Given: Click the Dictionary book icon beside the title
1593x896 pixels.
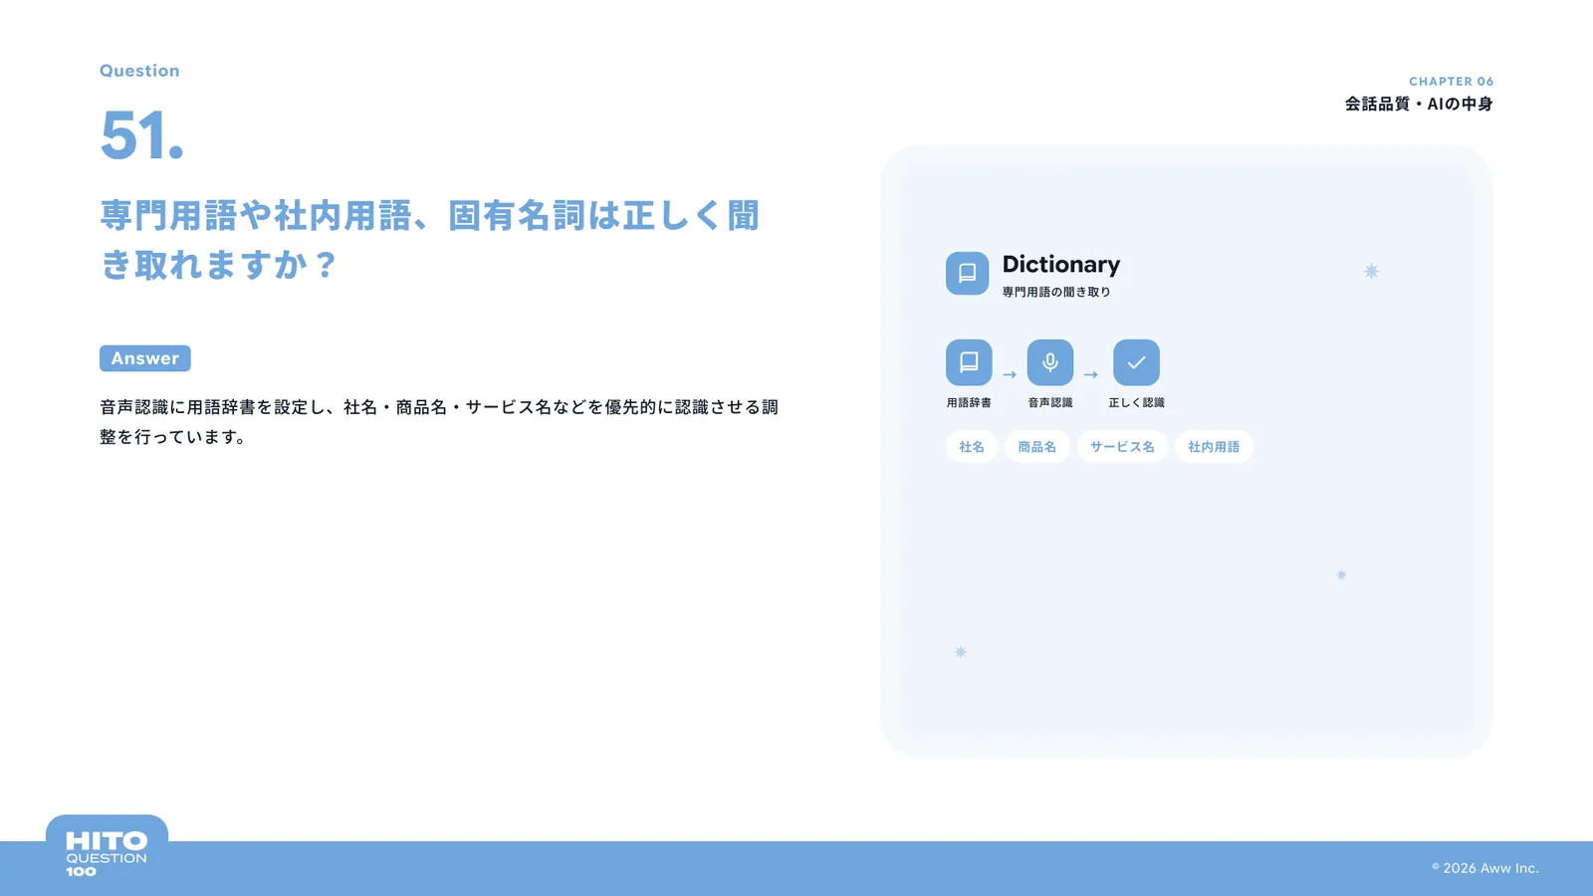Looking at the screenshot, I should (x=967, y=274).
